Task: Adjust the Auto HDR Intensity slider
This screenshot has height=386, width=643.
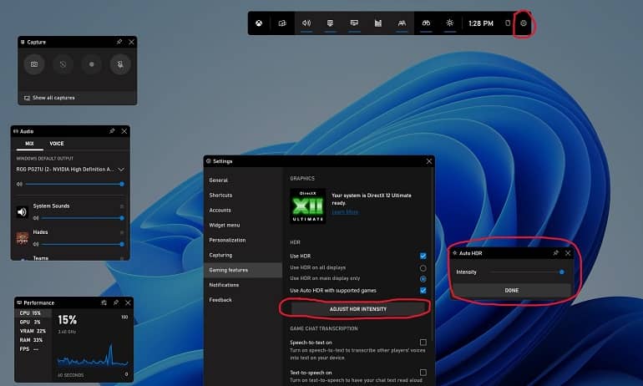Action: (x=527, y=272)
